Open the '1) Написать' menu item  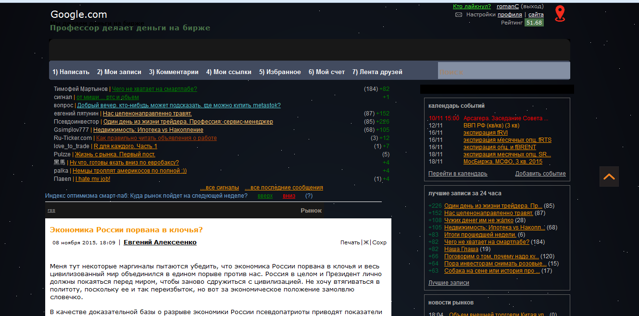(71, 72)
